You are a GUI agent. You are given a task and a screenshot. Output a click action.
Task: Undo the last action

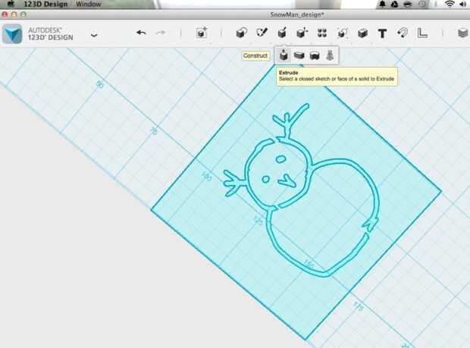pos(141,33)
